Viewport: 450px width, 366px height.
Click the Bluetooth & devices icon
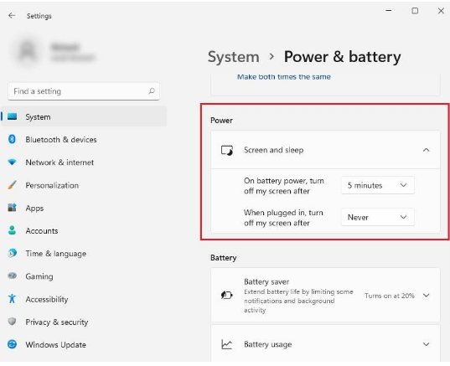point(12,139)
